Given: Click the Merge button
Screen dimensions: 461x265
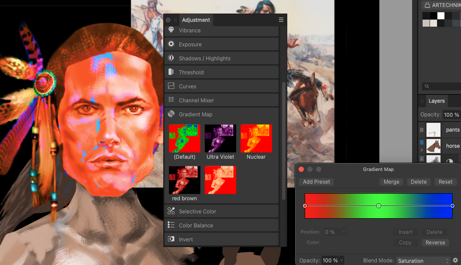Looking at the screenshot, I should (x=391, y=181).
